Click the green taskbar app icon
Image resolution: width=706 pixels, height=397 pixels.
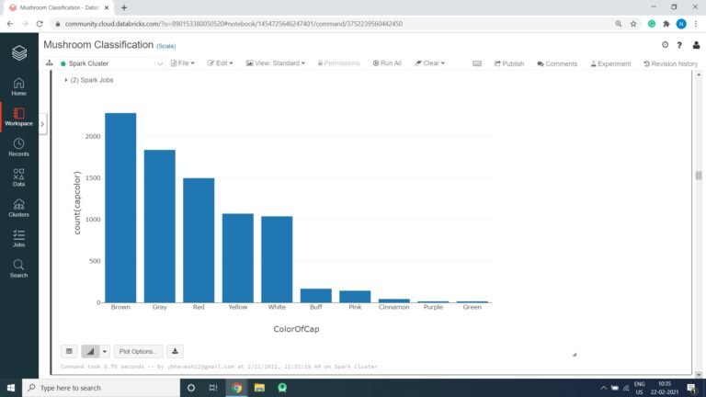tap(282, 388)
